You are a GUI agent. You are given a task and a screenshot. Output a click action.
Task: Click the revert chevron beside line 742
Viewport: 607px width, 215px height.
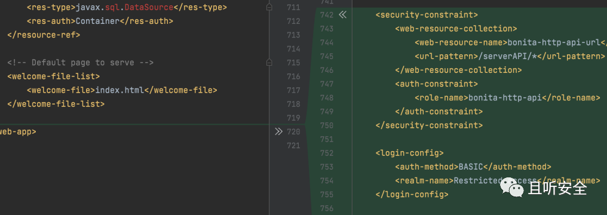pyautogui.click(x=342, y=15)
